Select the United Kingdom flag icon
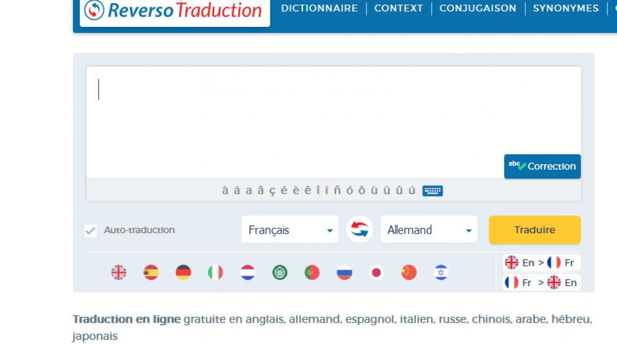 [118, 272]
